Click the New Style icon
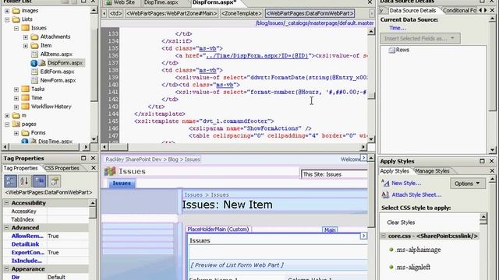 pyautogui.click(x=385, y=184)
